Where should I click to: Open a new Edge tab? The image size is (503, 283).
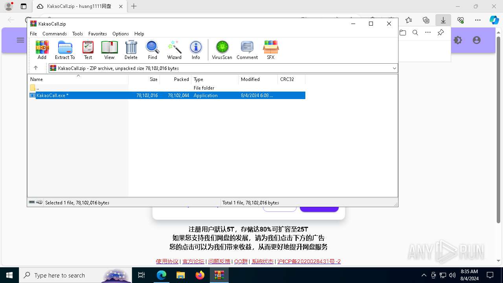134,6
